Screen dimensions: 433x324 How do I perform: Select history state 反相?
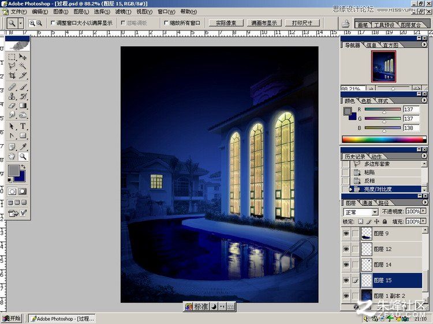(386, 180)
